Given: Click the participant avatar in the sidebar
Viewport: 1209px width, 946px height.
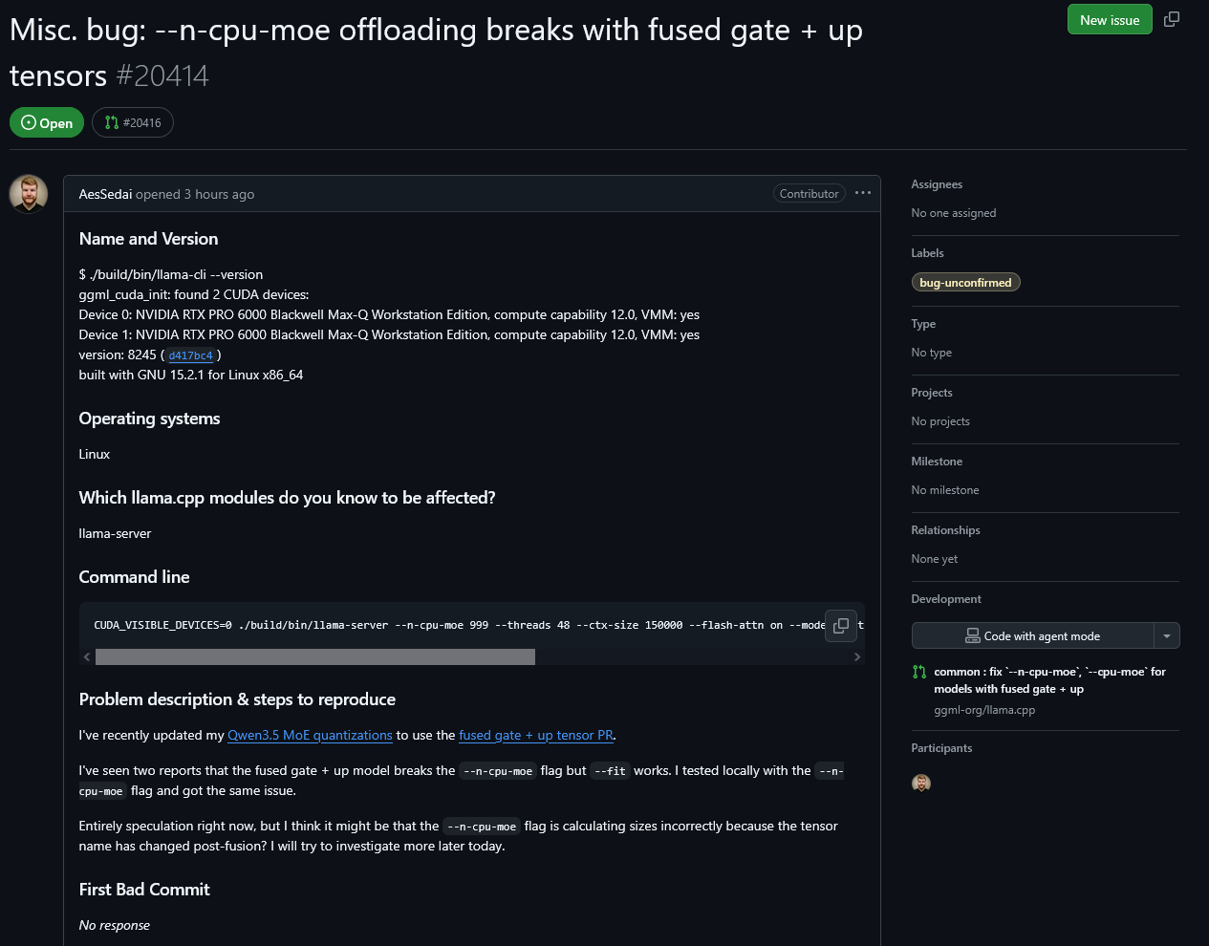Looking at the screenshot, I should [x=921, y=783].
